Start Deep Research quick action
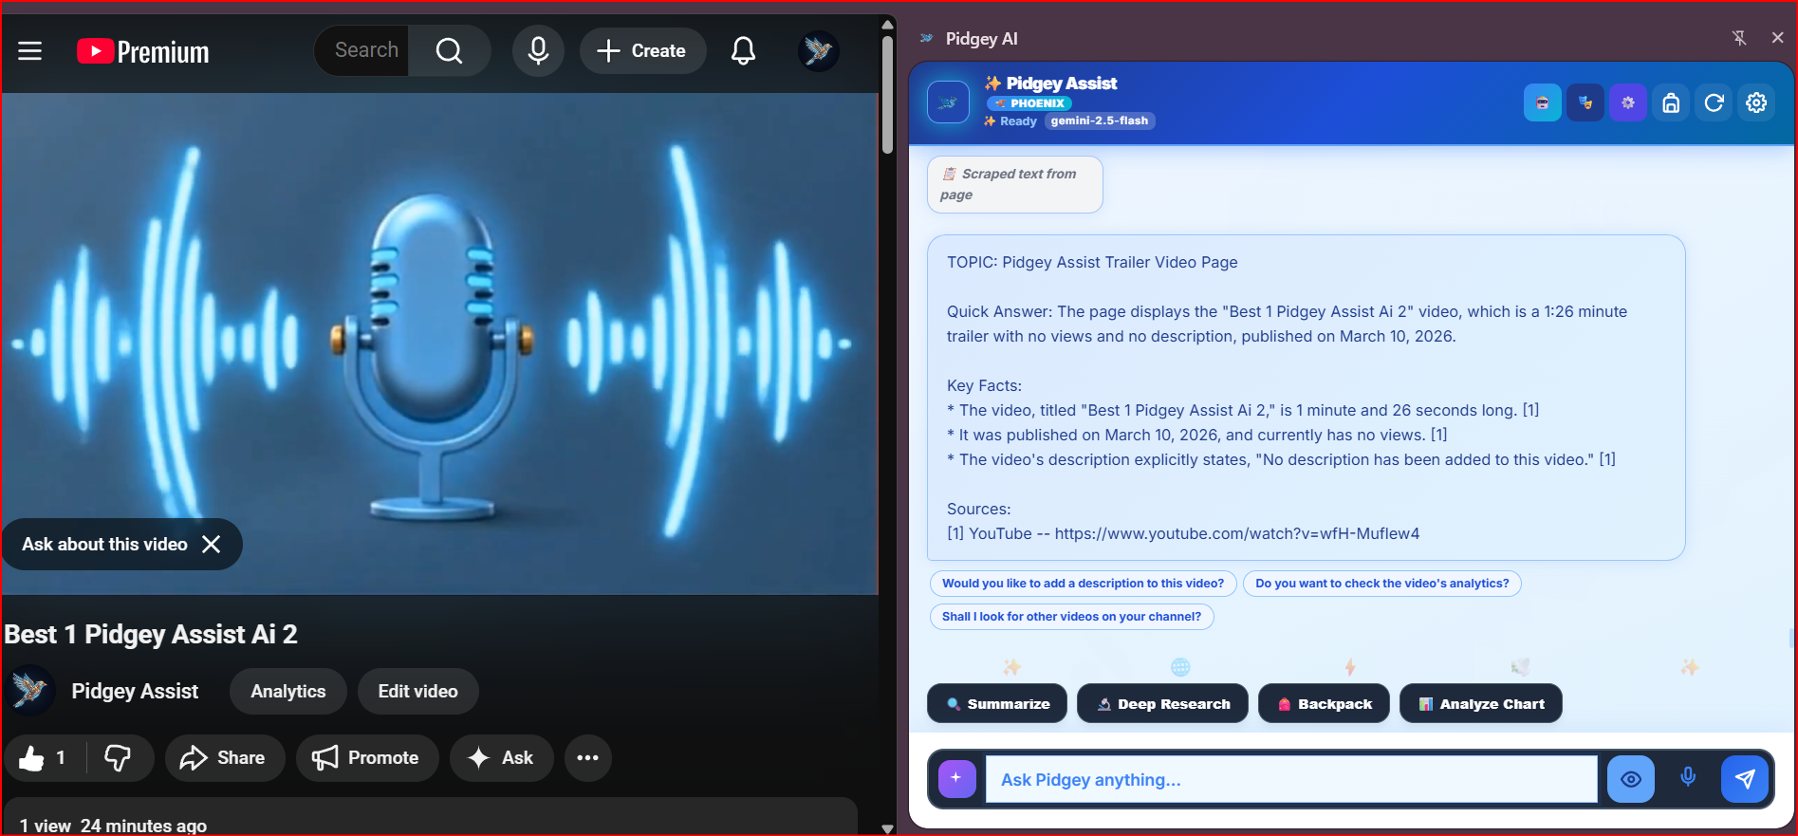Image resolution: width=1798 pixels, height=836 pixels. (1162, 703)
